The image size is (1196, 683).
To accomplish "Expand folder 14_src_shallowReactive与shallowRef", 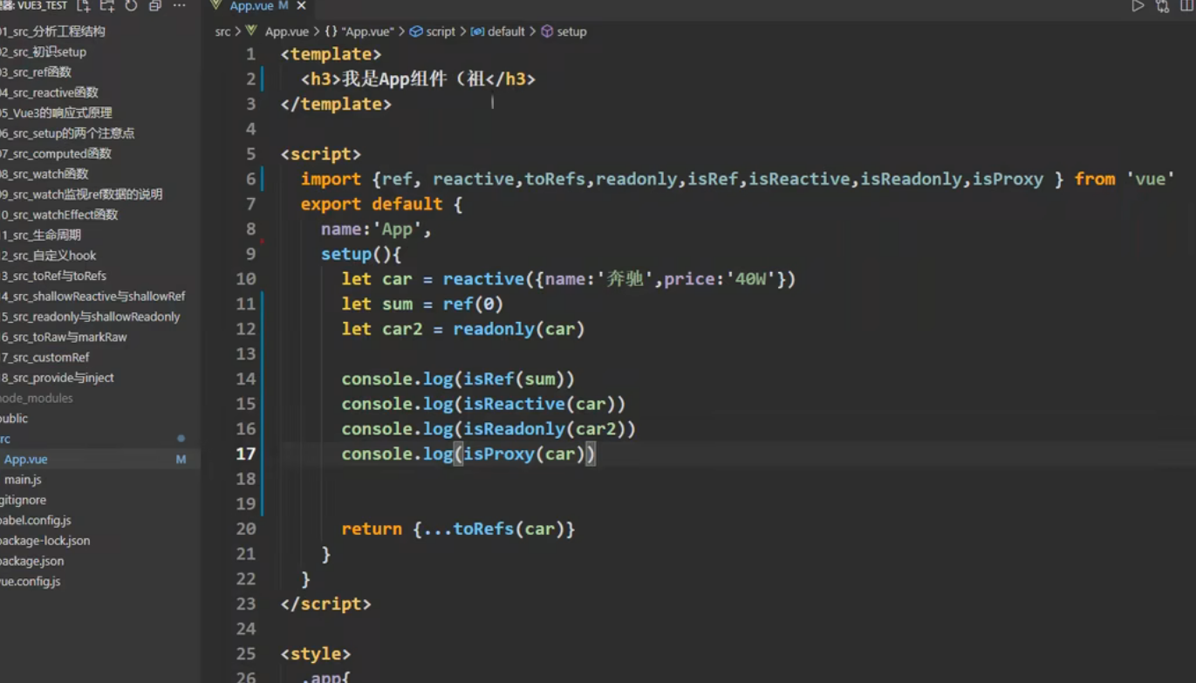I will pyautogui.click(x=92, y=297).
